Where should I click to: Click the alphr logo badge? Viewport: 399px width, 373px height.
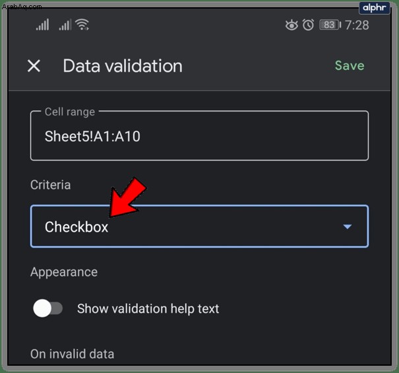375,8
